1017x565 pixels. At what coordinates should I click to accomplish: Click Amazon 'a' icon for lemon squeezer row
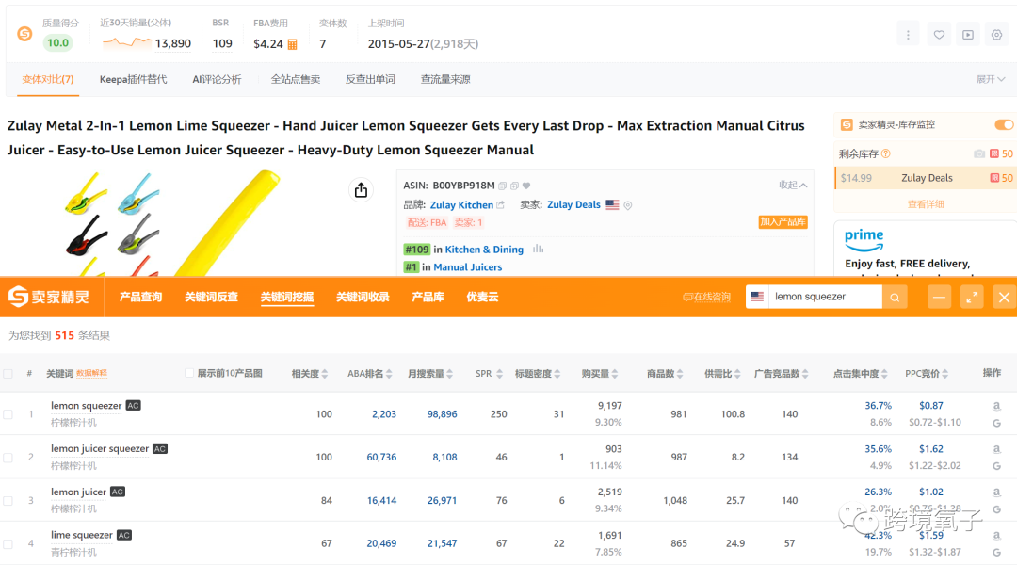(x=996, y=406)
